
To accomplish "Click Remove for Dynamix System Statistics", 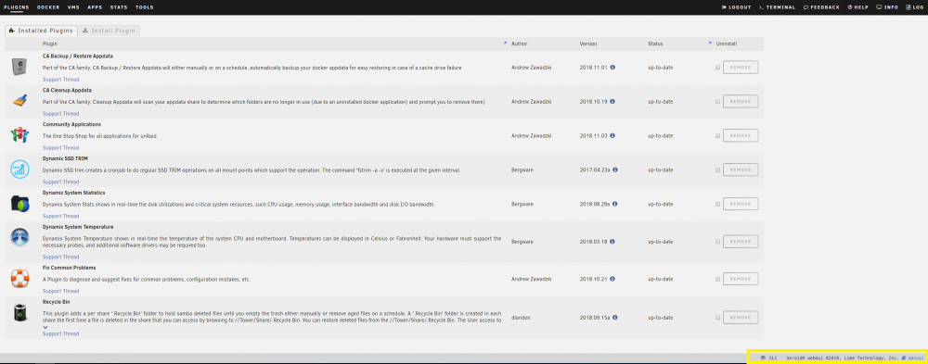I will click(741, 204).
